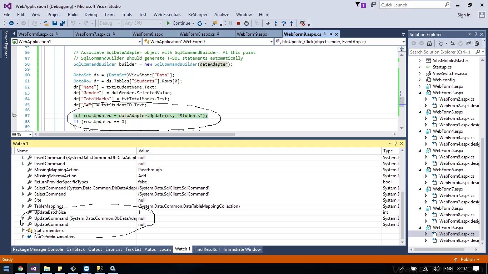Click Solution Explorer Home icon
This screenshot has width=488, height=274.
[x=429, y=43]
